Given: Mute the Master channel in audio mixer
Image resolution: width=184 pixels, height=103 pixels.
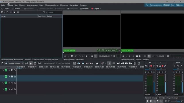Looking at the screenshot, I should [178, 66].
